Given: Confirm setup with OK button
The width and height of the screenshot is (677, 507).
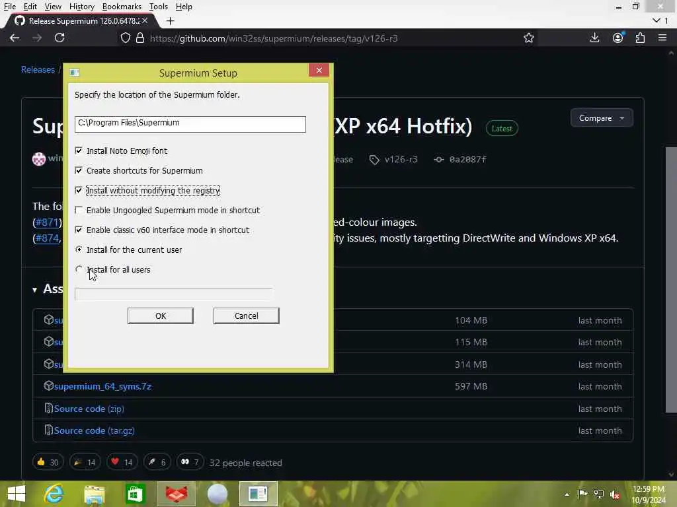Looking at the screenshot, I should point(160,316).
